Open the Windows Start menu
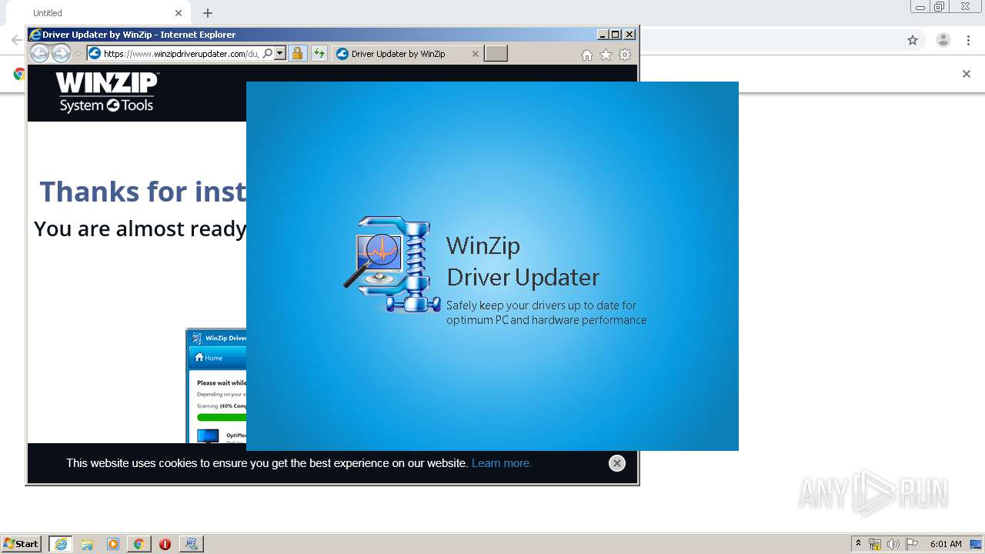 pyautogui.click(x=22, y=544)
